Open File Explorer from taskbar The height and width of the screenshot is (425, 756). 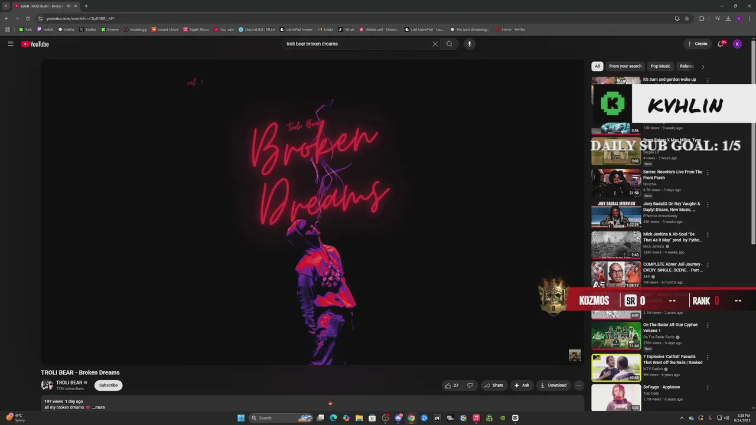pos(359,418)
